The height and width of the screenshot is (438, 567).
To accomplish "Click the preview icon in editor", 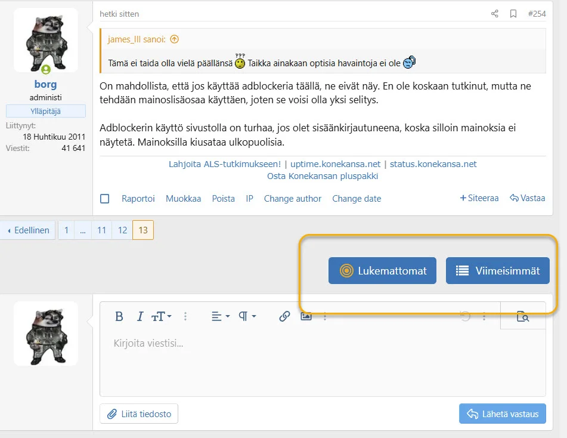I will tap(523, 316).
